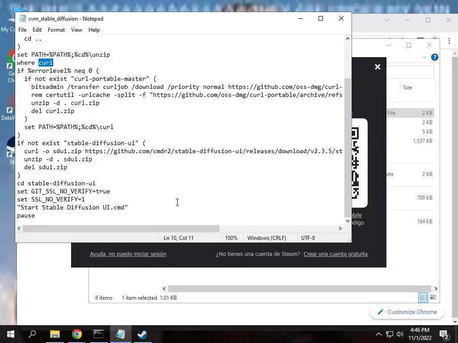Viewport: 458px width, 343px height.
Task: Open Command Prompt from the taskbar
Action: [x=98, y=334]
